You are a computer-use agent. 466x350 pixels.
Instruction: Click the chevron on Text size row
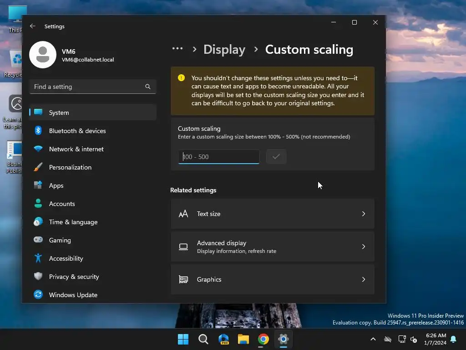[x=364, y=214]
